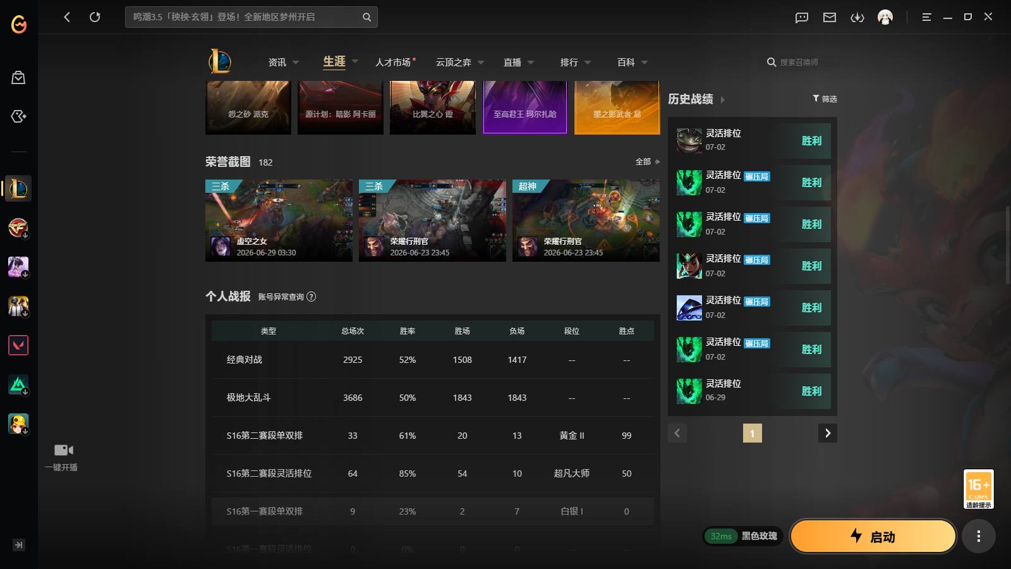Click the 极地大乱斗 row label

(x=248, y=398)
